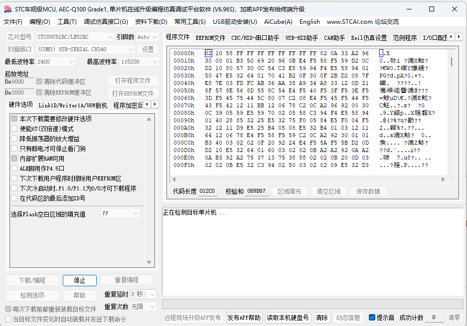Switch to CDC/HID-串口助手 tab
467x326 pixels.
pos(255,38)
